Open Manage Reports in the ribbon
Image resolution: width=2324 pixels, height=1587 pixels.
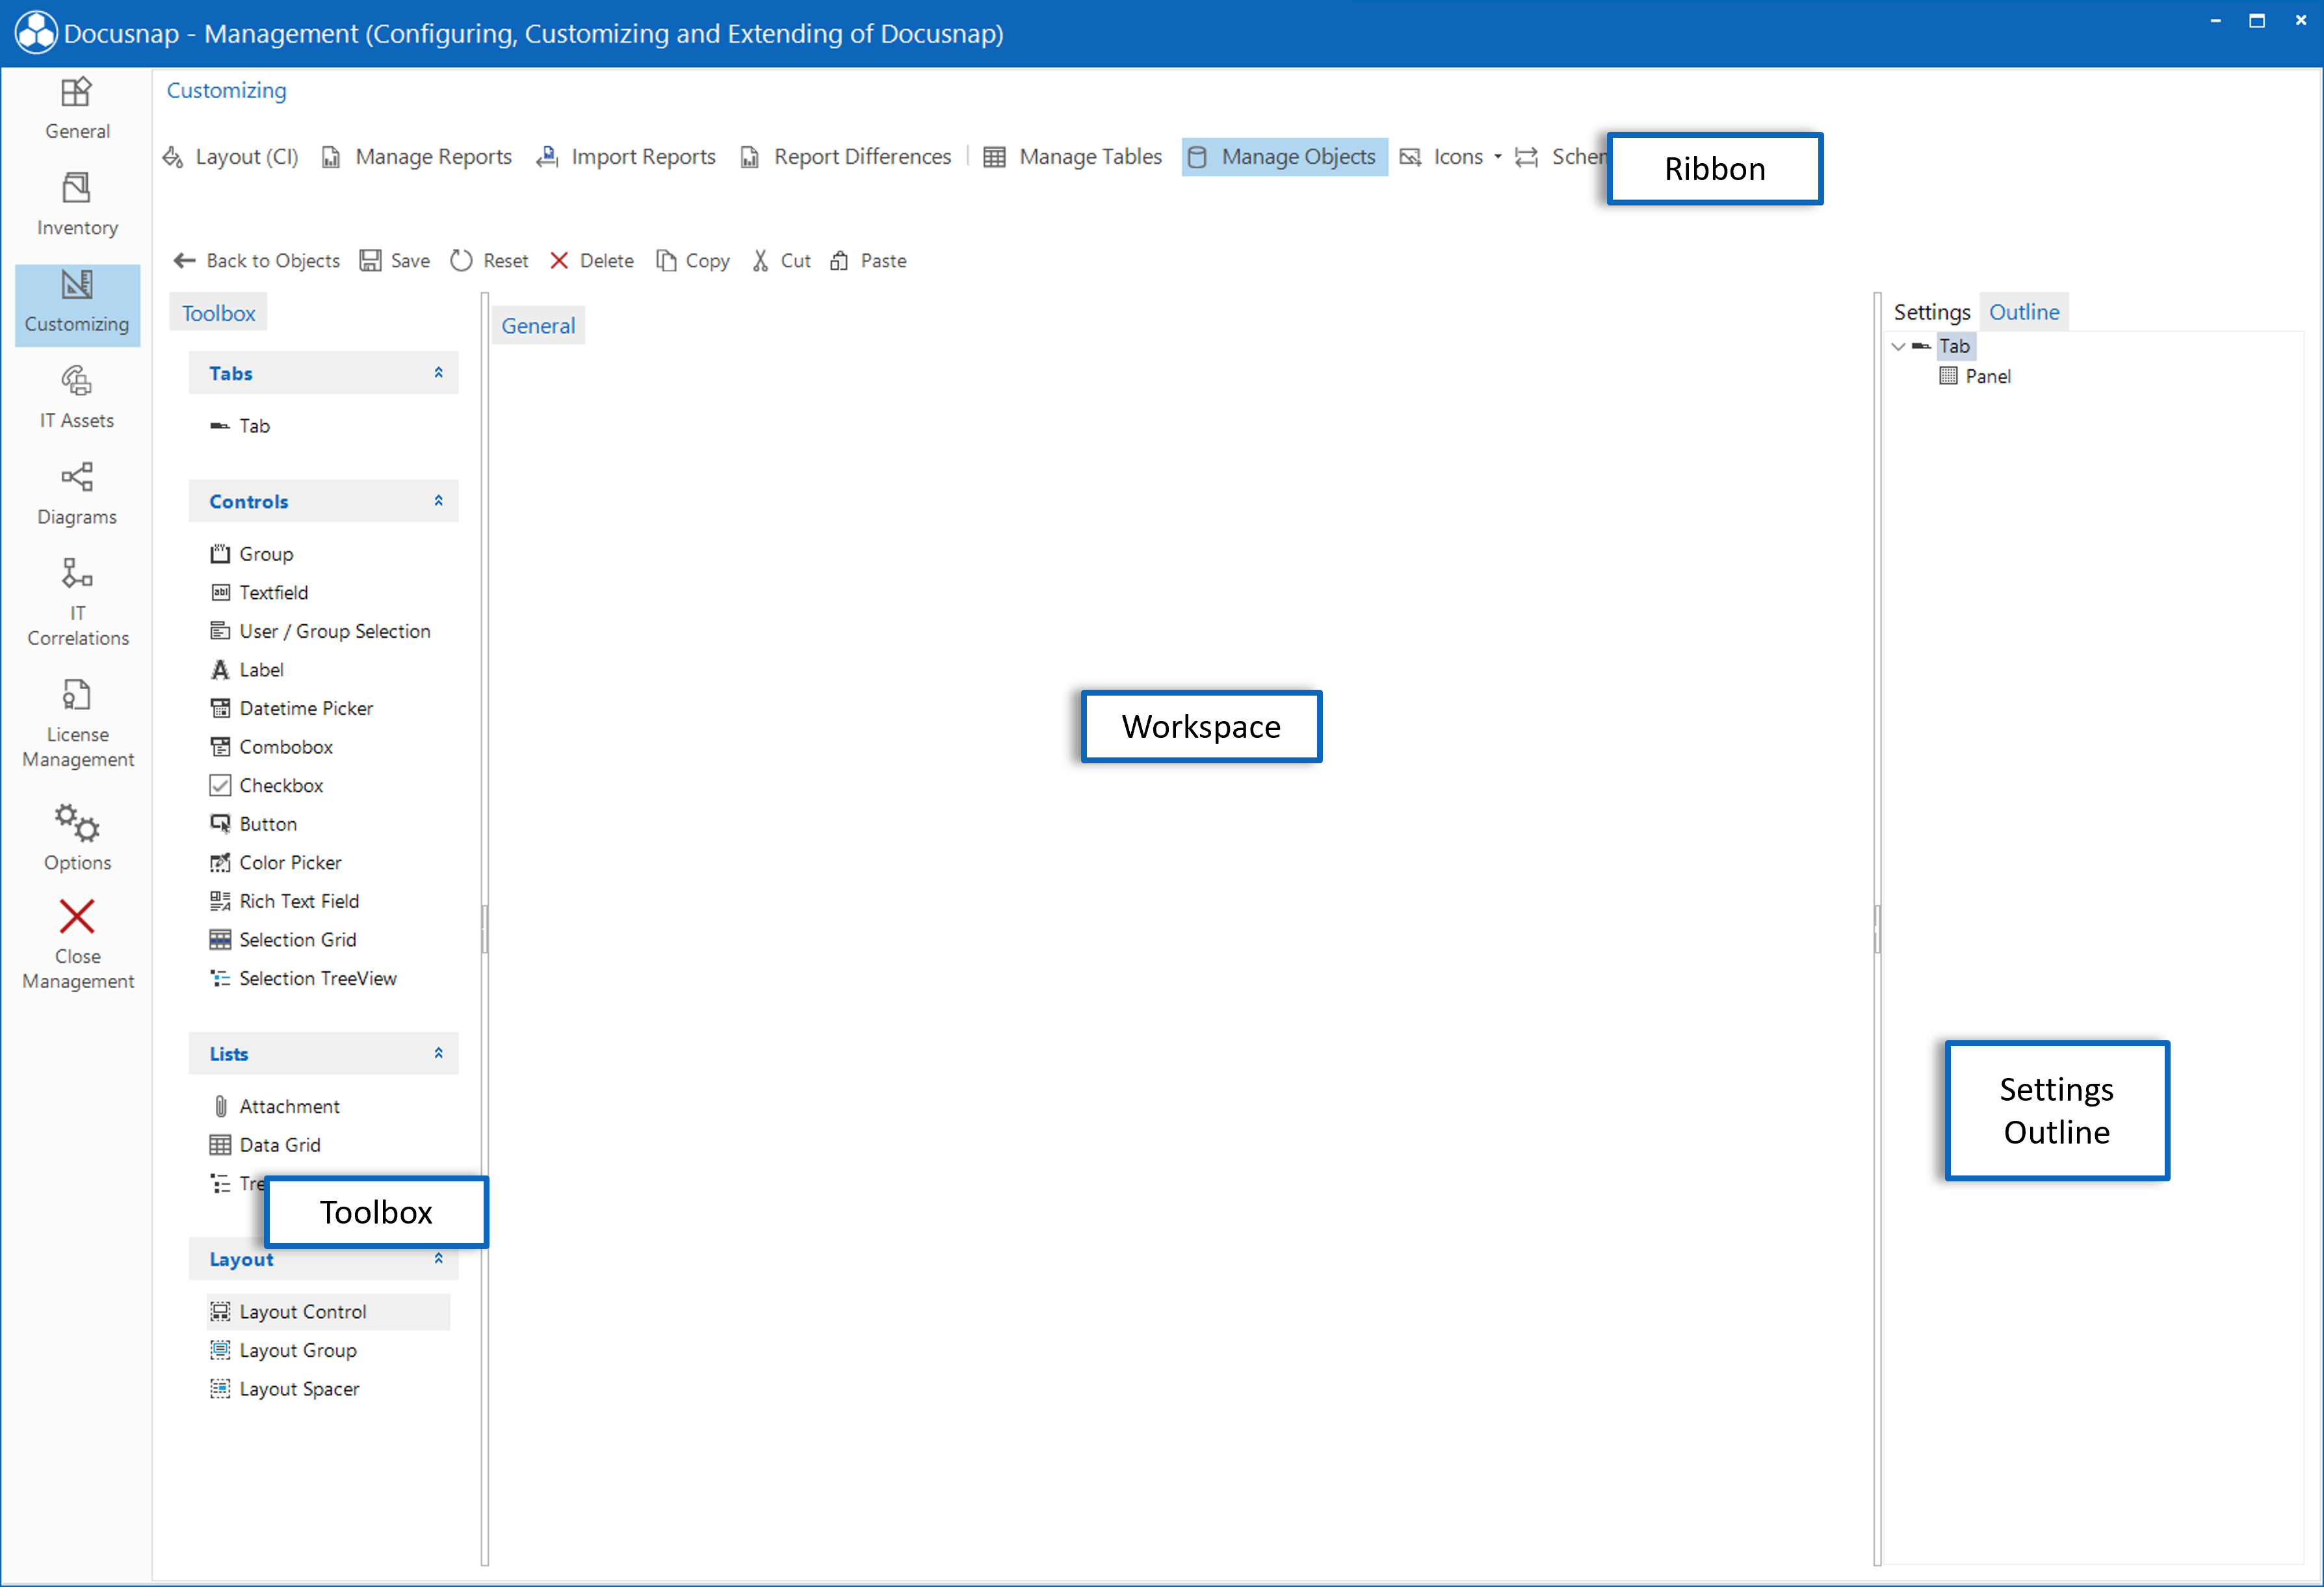coord(417,157)
